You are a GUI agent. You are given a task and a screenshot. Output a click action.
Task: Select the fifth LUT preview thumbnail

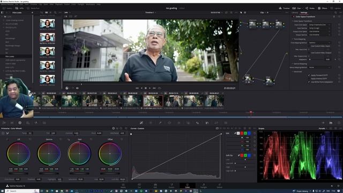(x=47, y=79)
